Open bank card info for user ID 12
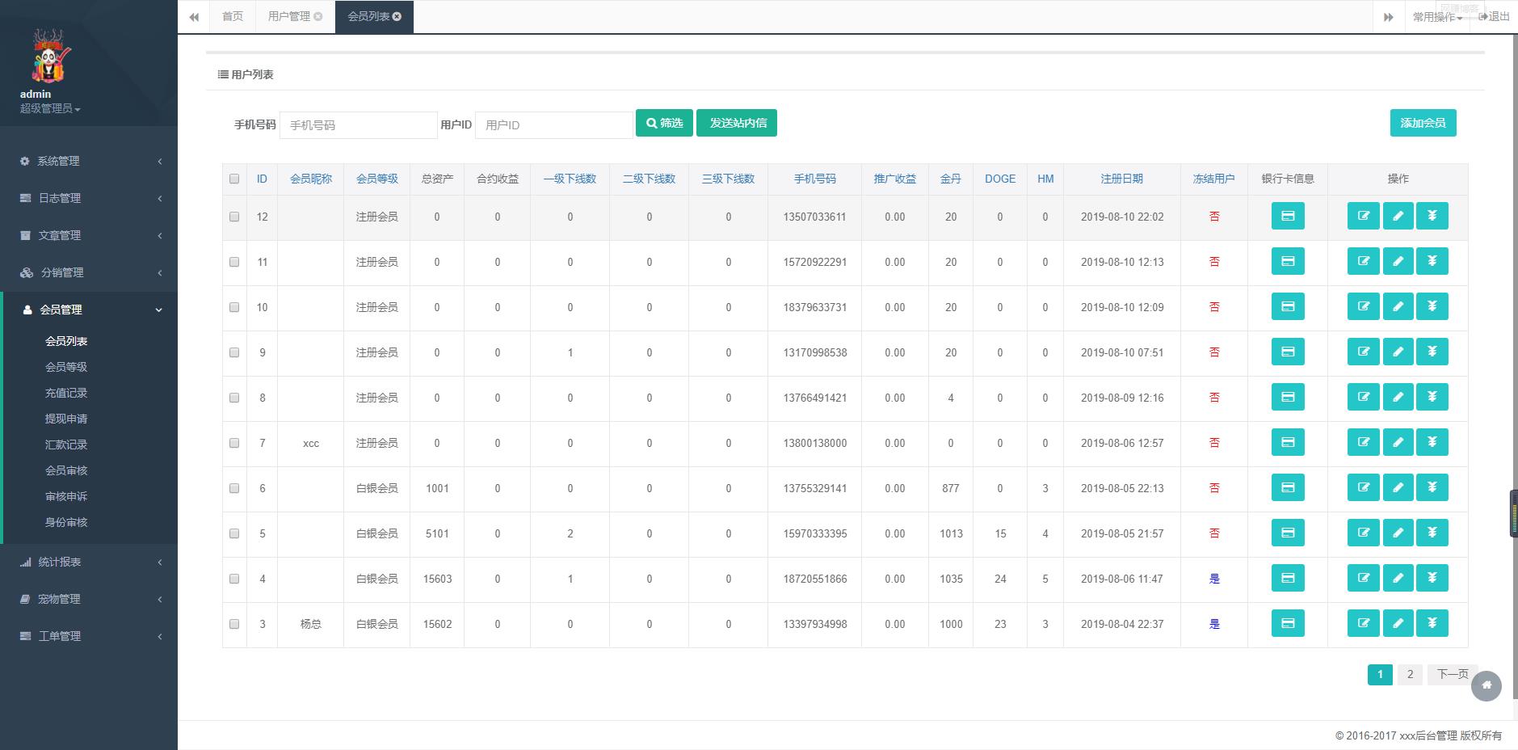This screenshot has height=750, width=1518. click(x=1288, y=216)
